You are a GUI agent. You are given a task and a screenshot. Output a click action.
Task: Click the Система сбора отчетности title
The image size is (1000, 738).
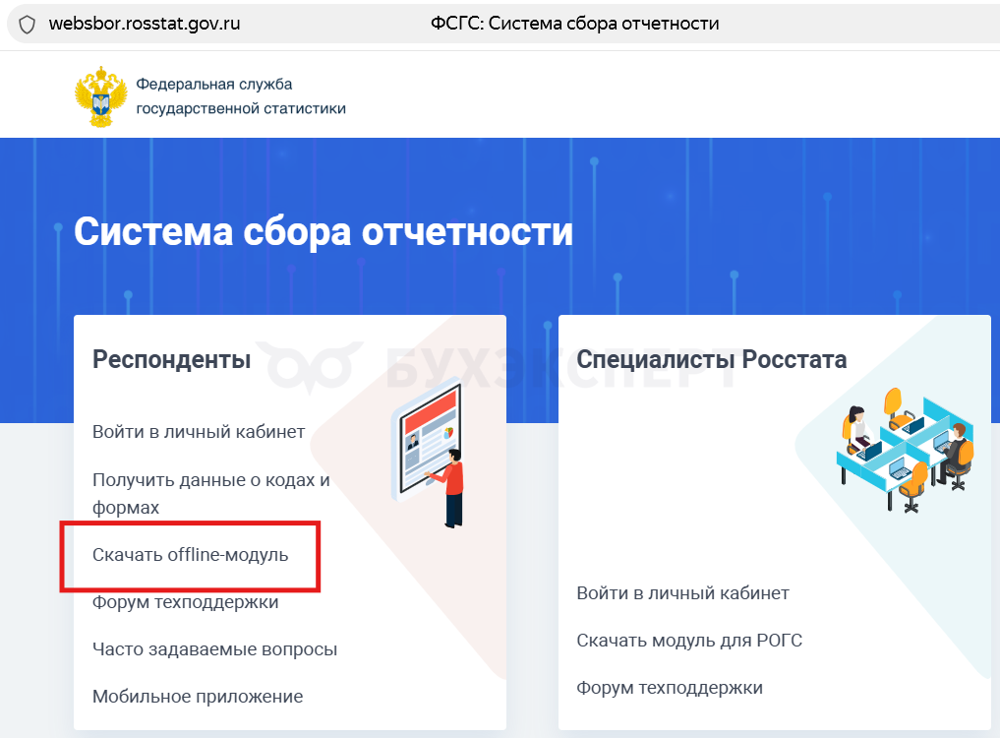point(324,231)
